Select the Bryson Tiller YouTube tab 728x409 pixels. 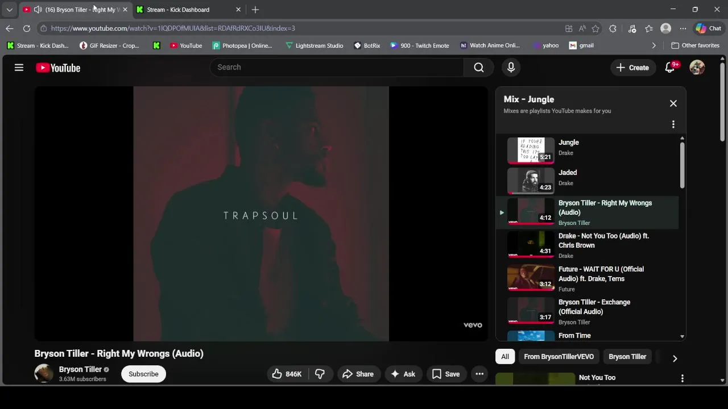click(x=76, y=10)
